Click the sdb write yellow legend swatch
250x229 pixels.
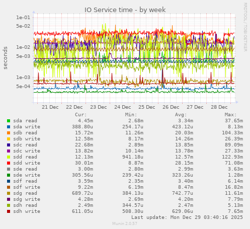point(9,139)
